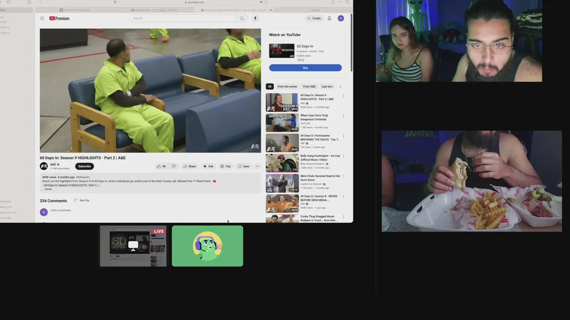
Task: Open the notifications bell
Action: pyautogui.click(x=329, y=18)
